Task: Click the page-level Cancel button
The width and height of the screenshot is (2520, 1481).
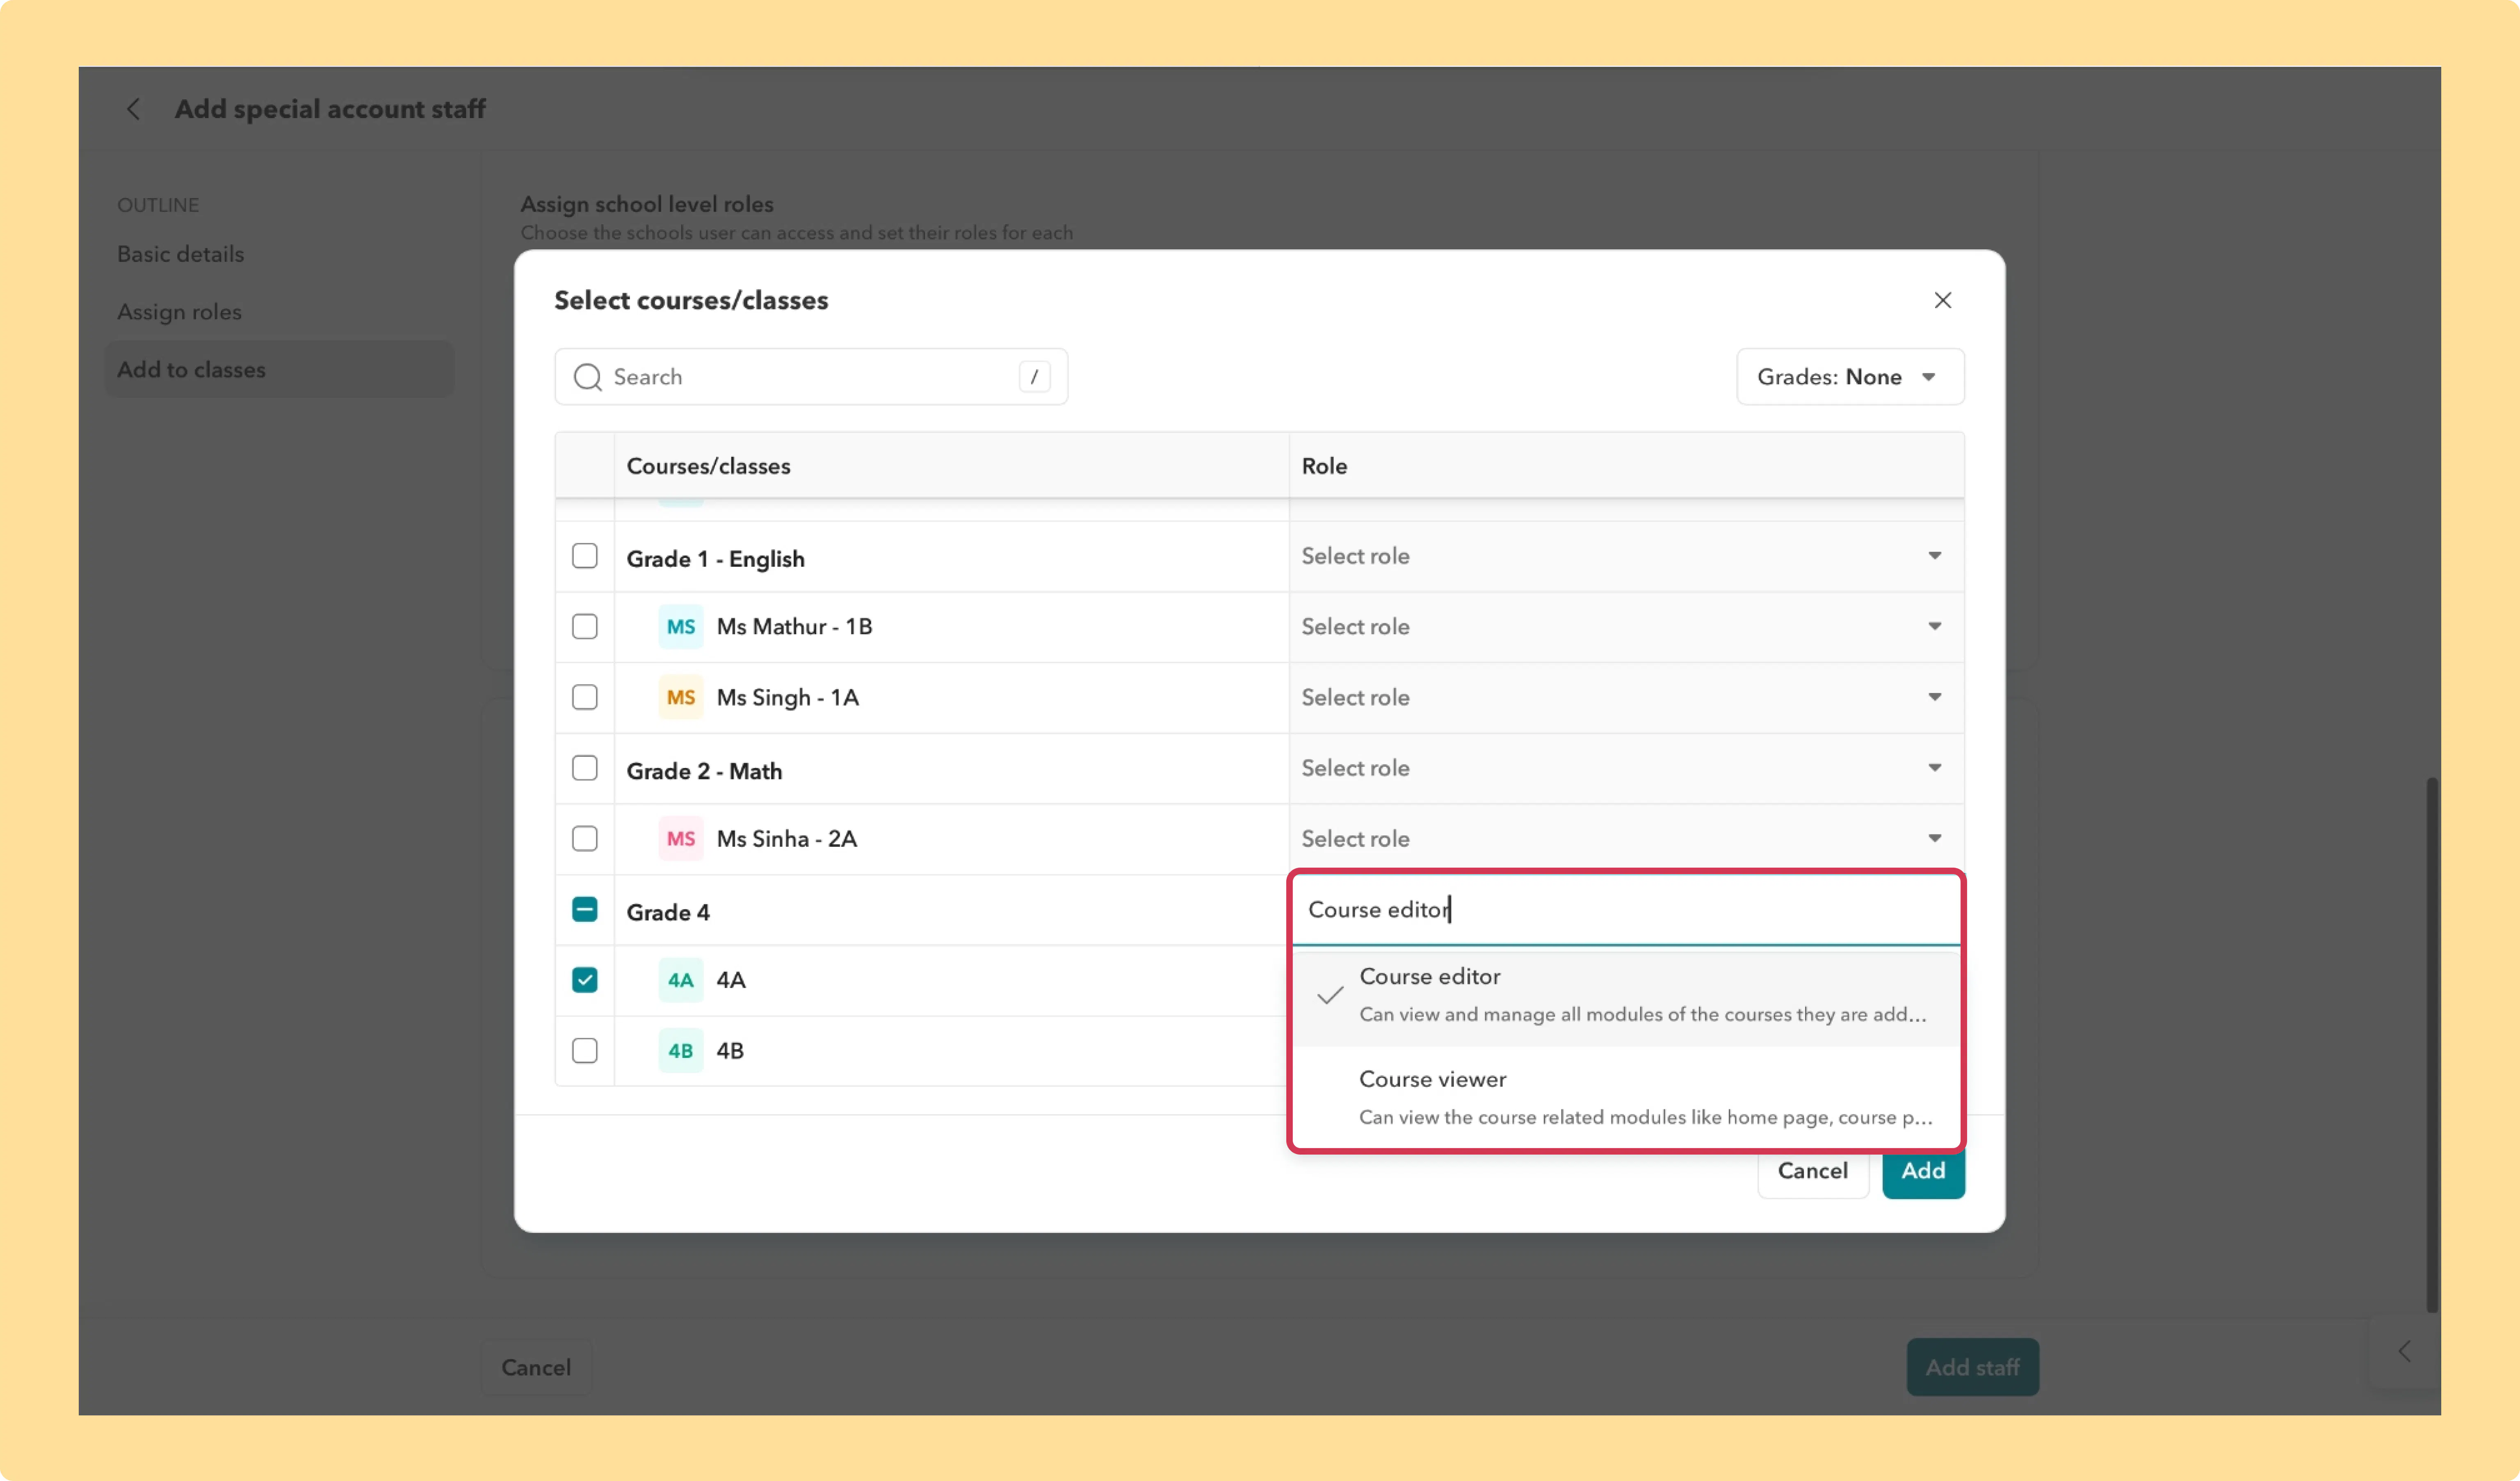Action: coord(536,1367)
